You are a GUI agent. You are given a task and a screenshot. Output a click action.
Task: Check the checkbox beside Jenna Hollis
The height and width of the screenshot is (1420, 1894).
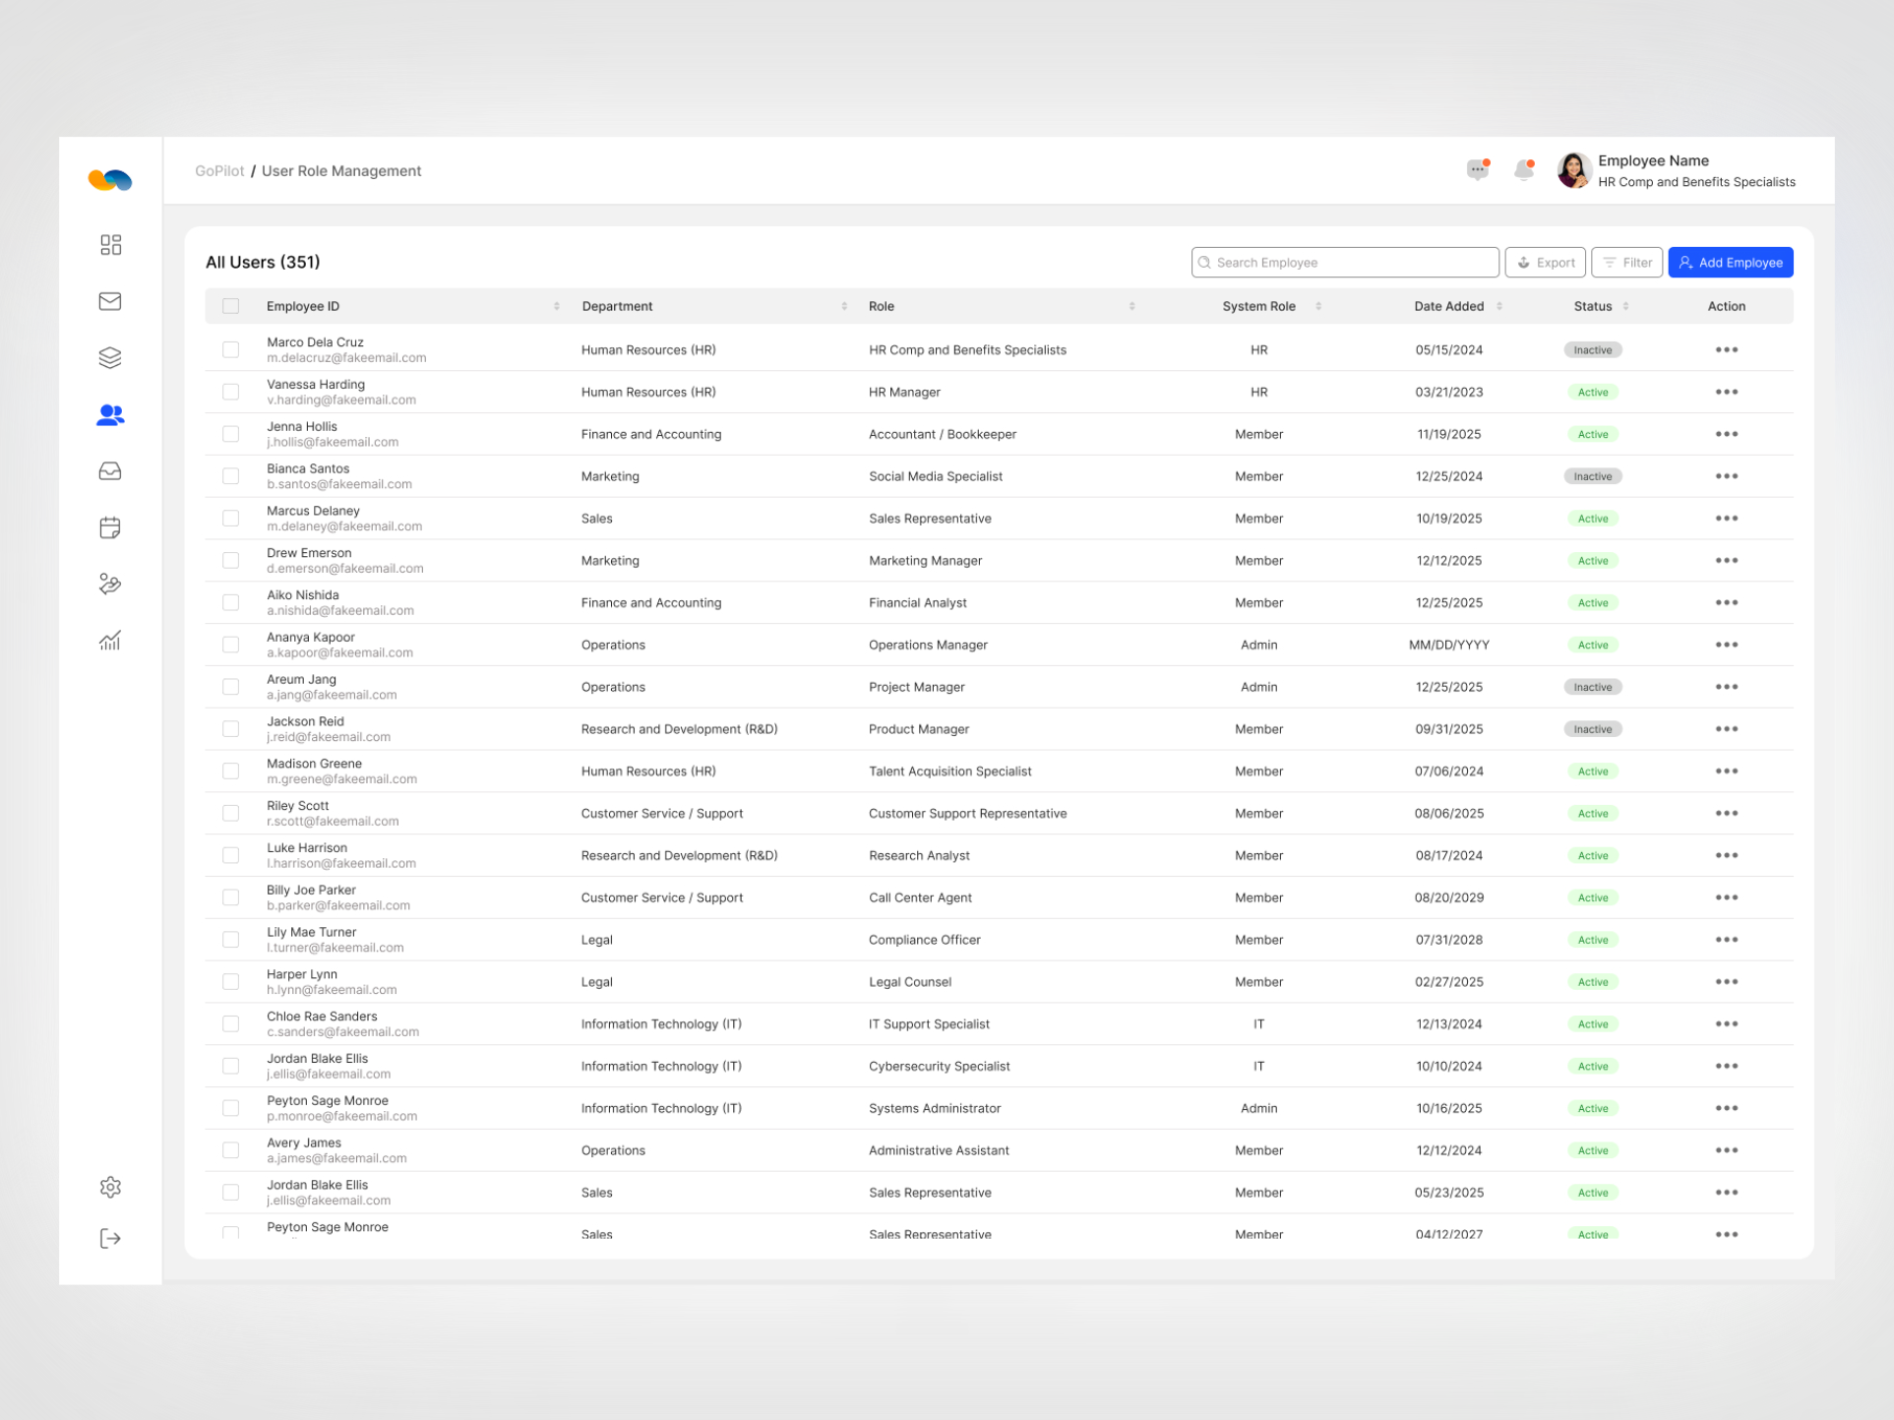point(230,433)
